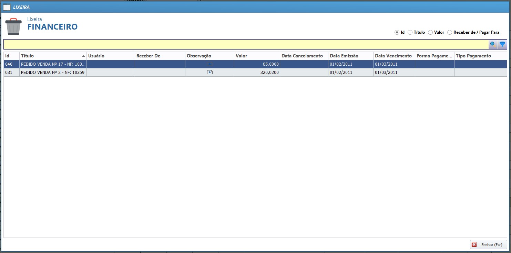Click the window icon in title bar
Image resolution: width=511 pixels, height=253 pixels.
(7, 7)
